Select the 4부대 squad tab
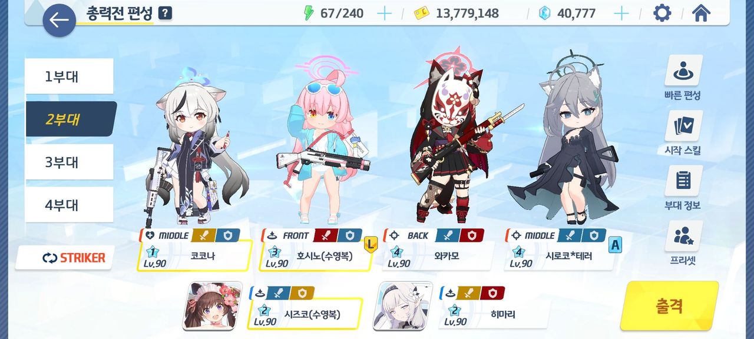754x339 pixels. point(69,205)
